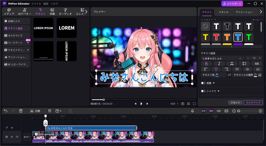Take a snapshot with the camera icon
Viewport: 266px width, 146px height.
click(183, 104)
